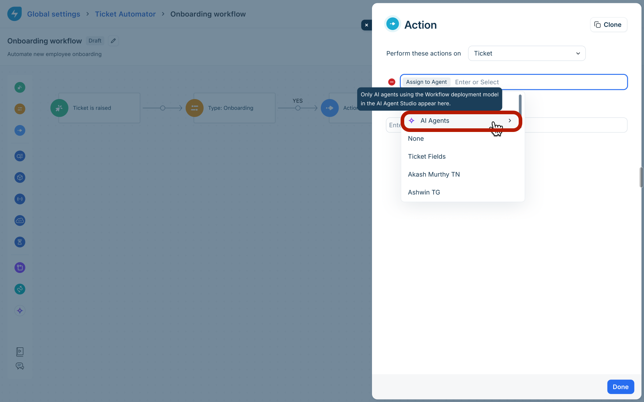The image size is (644, 402).
Task: Select the AI sparkle sidebar icon
Action: pos(20,311)
